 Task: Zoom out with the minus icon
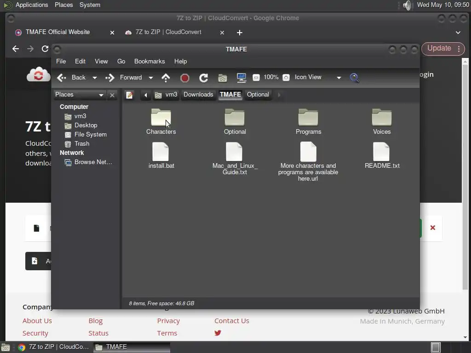[256, 78]
